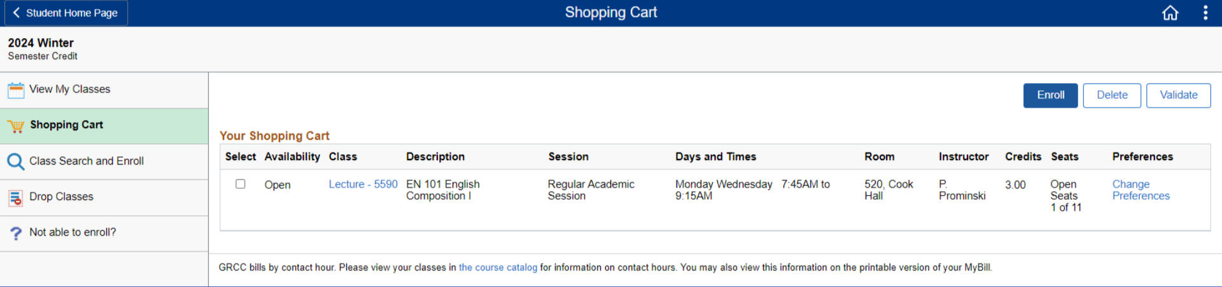Image resolution: width=1222 pixels, height=287 pixels.
Task: Click the Preferences column header
Action: point(1142,157)
